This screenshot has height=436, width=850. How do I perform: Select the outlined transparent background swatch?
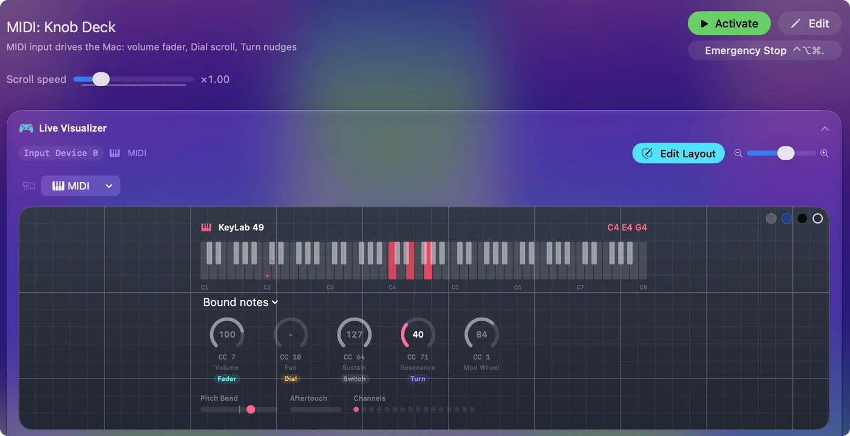[818, 219]
